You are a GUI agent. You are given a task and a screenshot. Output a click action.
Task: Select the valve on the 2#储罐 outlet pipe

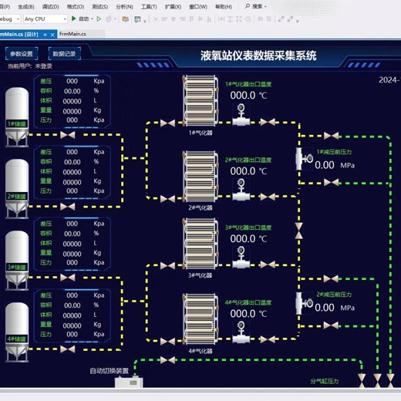[68, 207]
